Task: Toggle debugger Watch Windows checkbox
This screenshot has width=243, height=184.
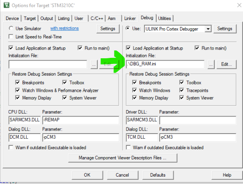Action: [134, 90]
